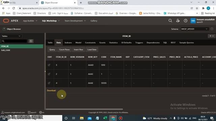Click the ITEM_NAME column header
Image resolution: width=216 pixels, height=121 pixels.
point(116,57)
